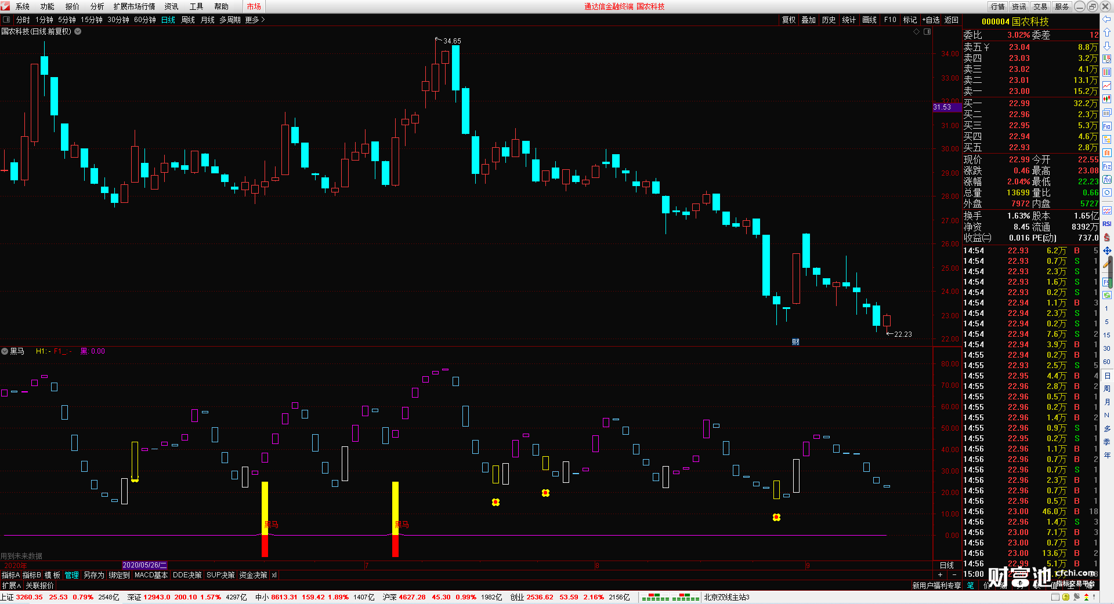Open the 分析 menu
This screenshot has height=604, width=1114.
(x=97, y=6)
